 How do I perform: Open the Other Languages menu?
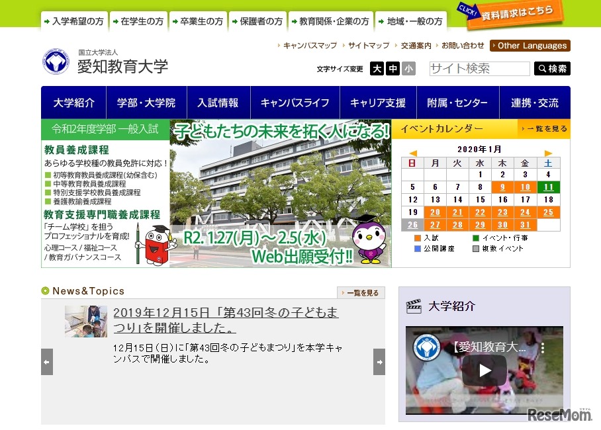pyautogui.click(x=529, y=46)
